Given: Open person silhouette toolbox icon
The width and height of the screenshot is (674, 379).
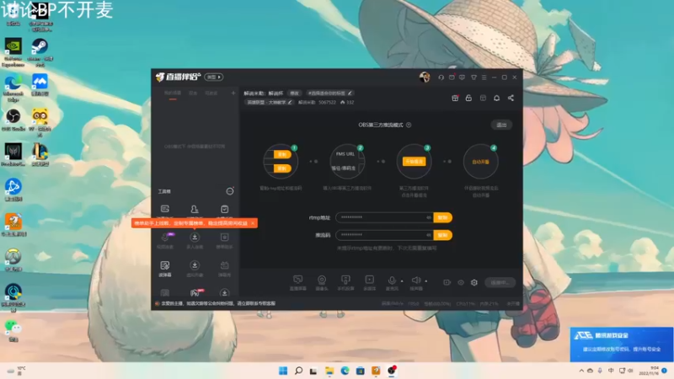Looking at the screenshot, I should (x=195, y=209).
